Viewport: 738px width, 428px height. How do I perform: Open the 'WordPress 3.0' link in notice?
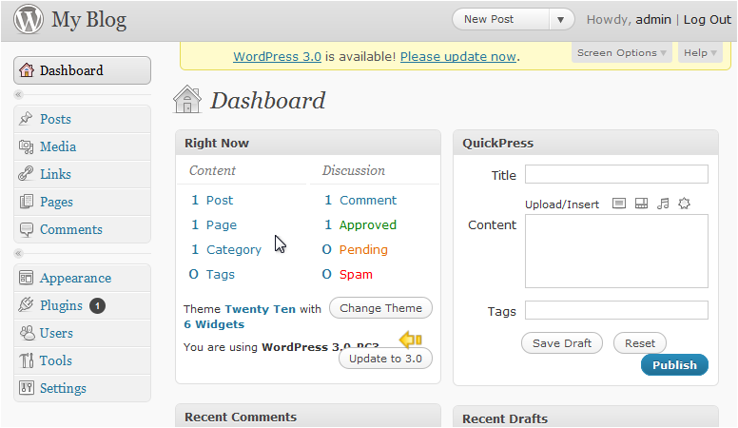tap(277, 56)
